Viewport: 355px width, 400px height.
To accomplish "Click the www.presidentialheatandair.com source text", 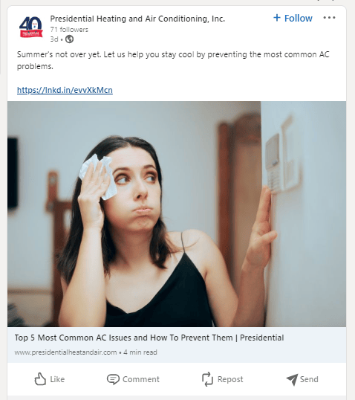I will [x=65, y=352].
